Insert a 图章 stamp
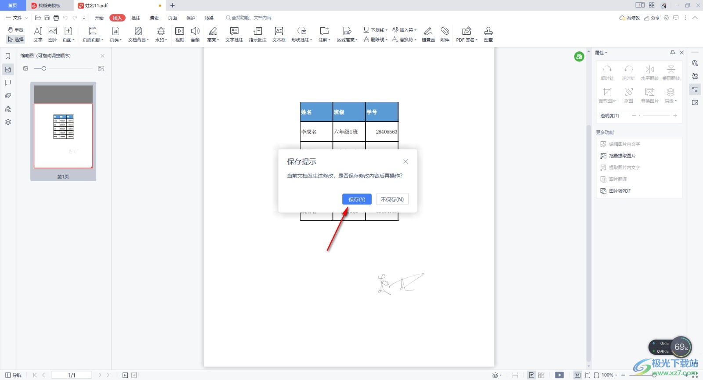 coord(488,34)
